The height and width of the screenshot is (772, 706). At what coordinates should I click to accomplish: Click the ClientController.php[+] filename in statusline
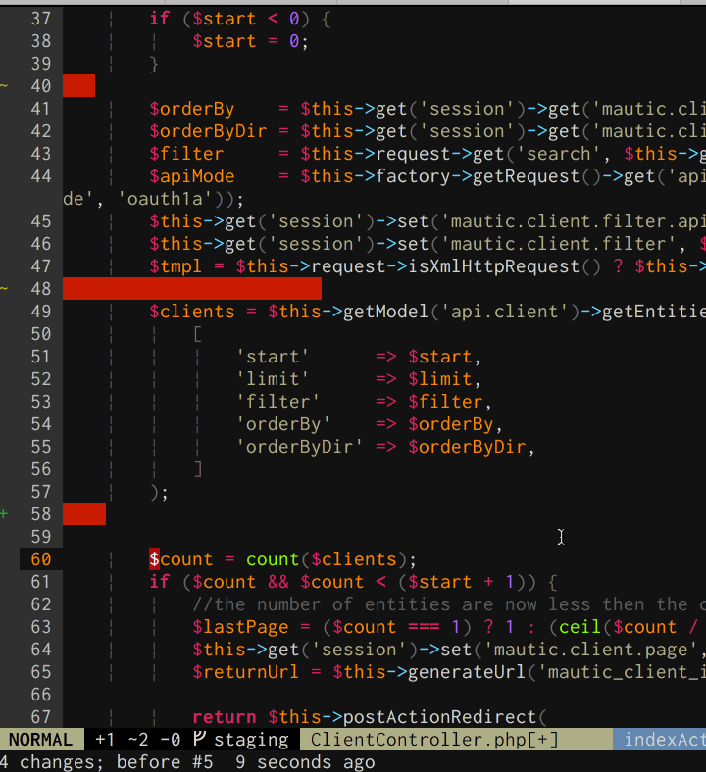click(434, 740)
